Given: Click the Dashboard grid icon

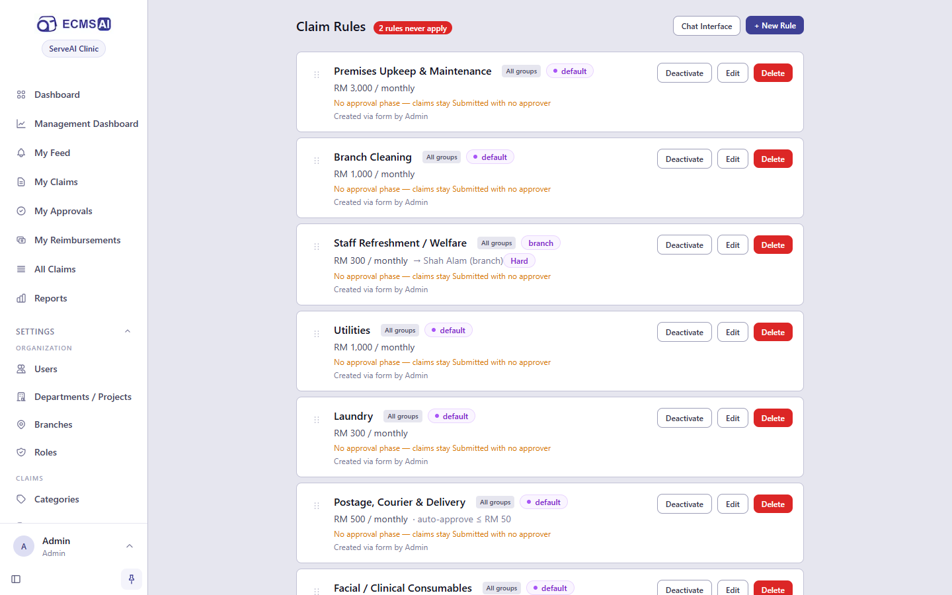Looking at the screenshot, I should 21,95.
